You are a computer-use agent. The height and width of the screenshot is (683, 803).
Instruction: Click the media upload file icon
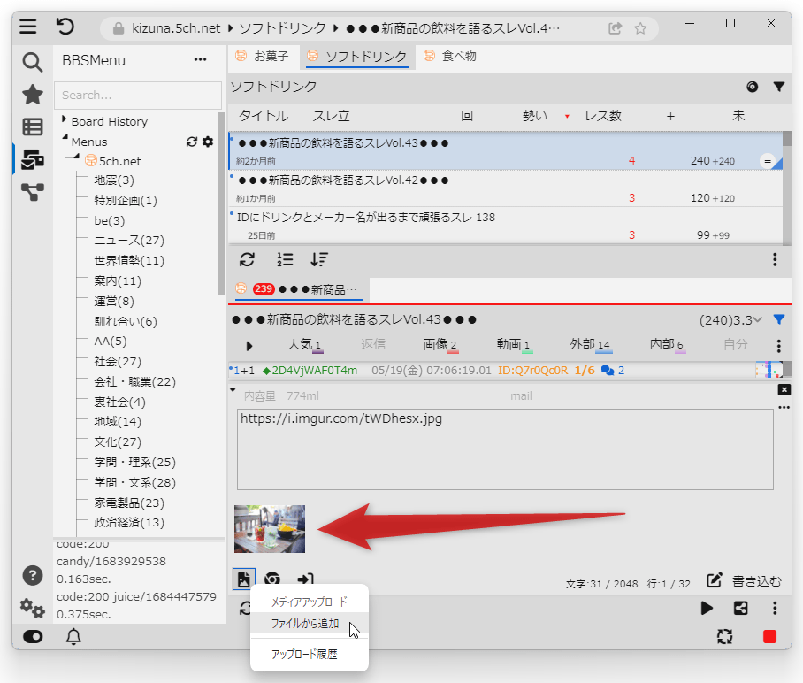244,579
